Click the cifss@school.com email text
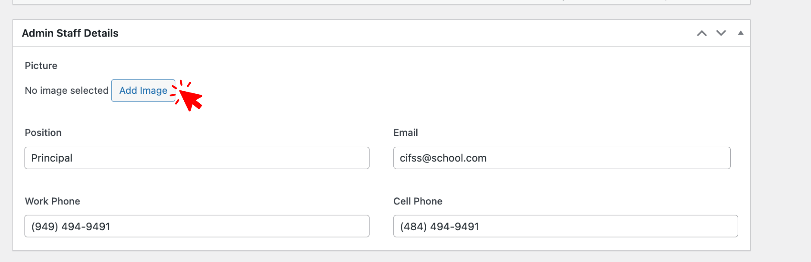Viewport: 811px width, 262px height. click(443, 158)
